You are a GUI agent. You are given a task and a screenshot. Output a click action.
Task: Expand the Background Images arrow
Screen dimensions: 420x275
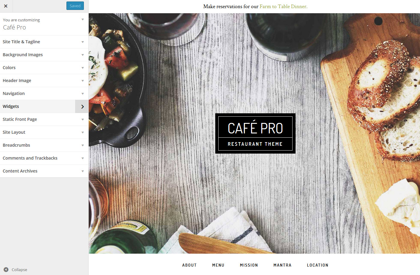tap(83, 55)
